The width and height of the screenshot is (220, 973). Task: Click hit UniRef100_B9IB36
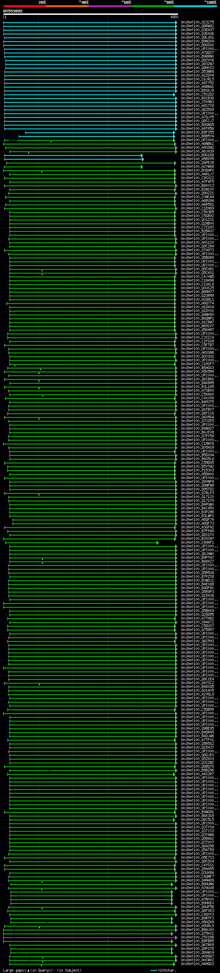[x=197, y=98]
